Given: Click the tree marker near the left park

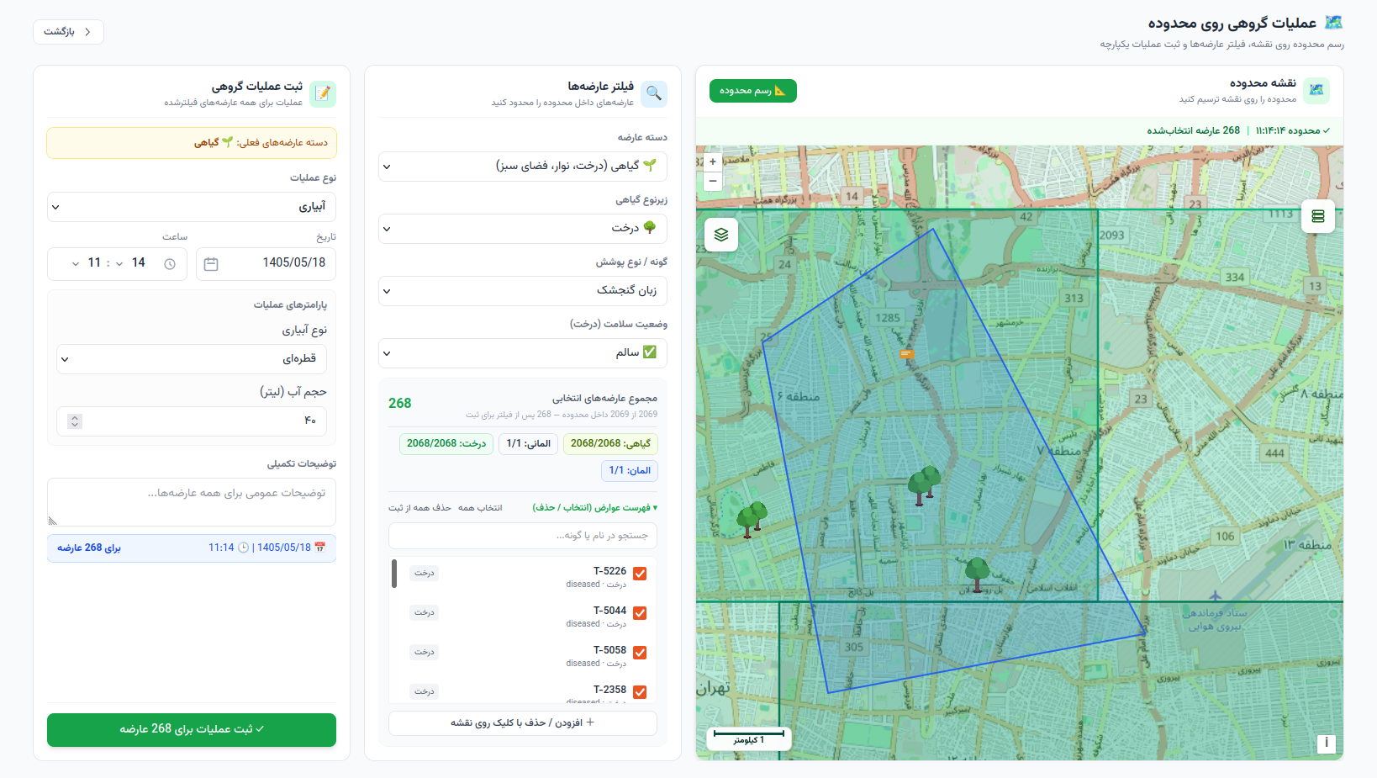Looking at the screenshot, I should coord(752,520).
